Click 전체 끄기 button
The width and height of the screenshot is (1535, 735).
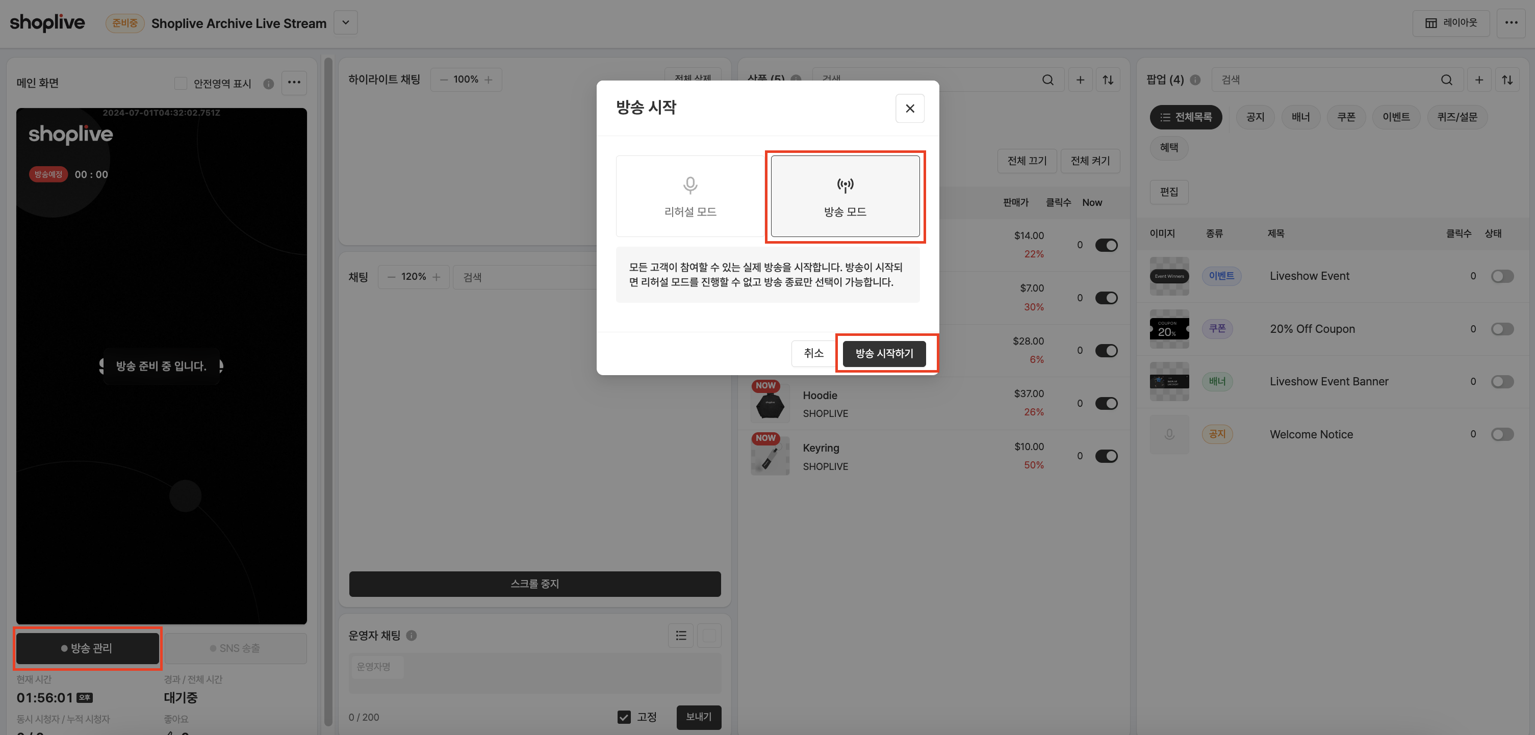(1027, 161)
